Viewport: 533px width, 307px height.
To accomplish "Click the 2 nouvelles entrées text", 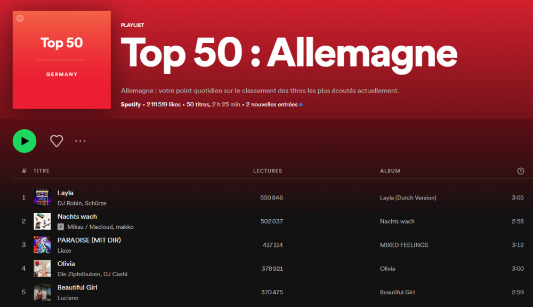I will pos(272,104).
